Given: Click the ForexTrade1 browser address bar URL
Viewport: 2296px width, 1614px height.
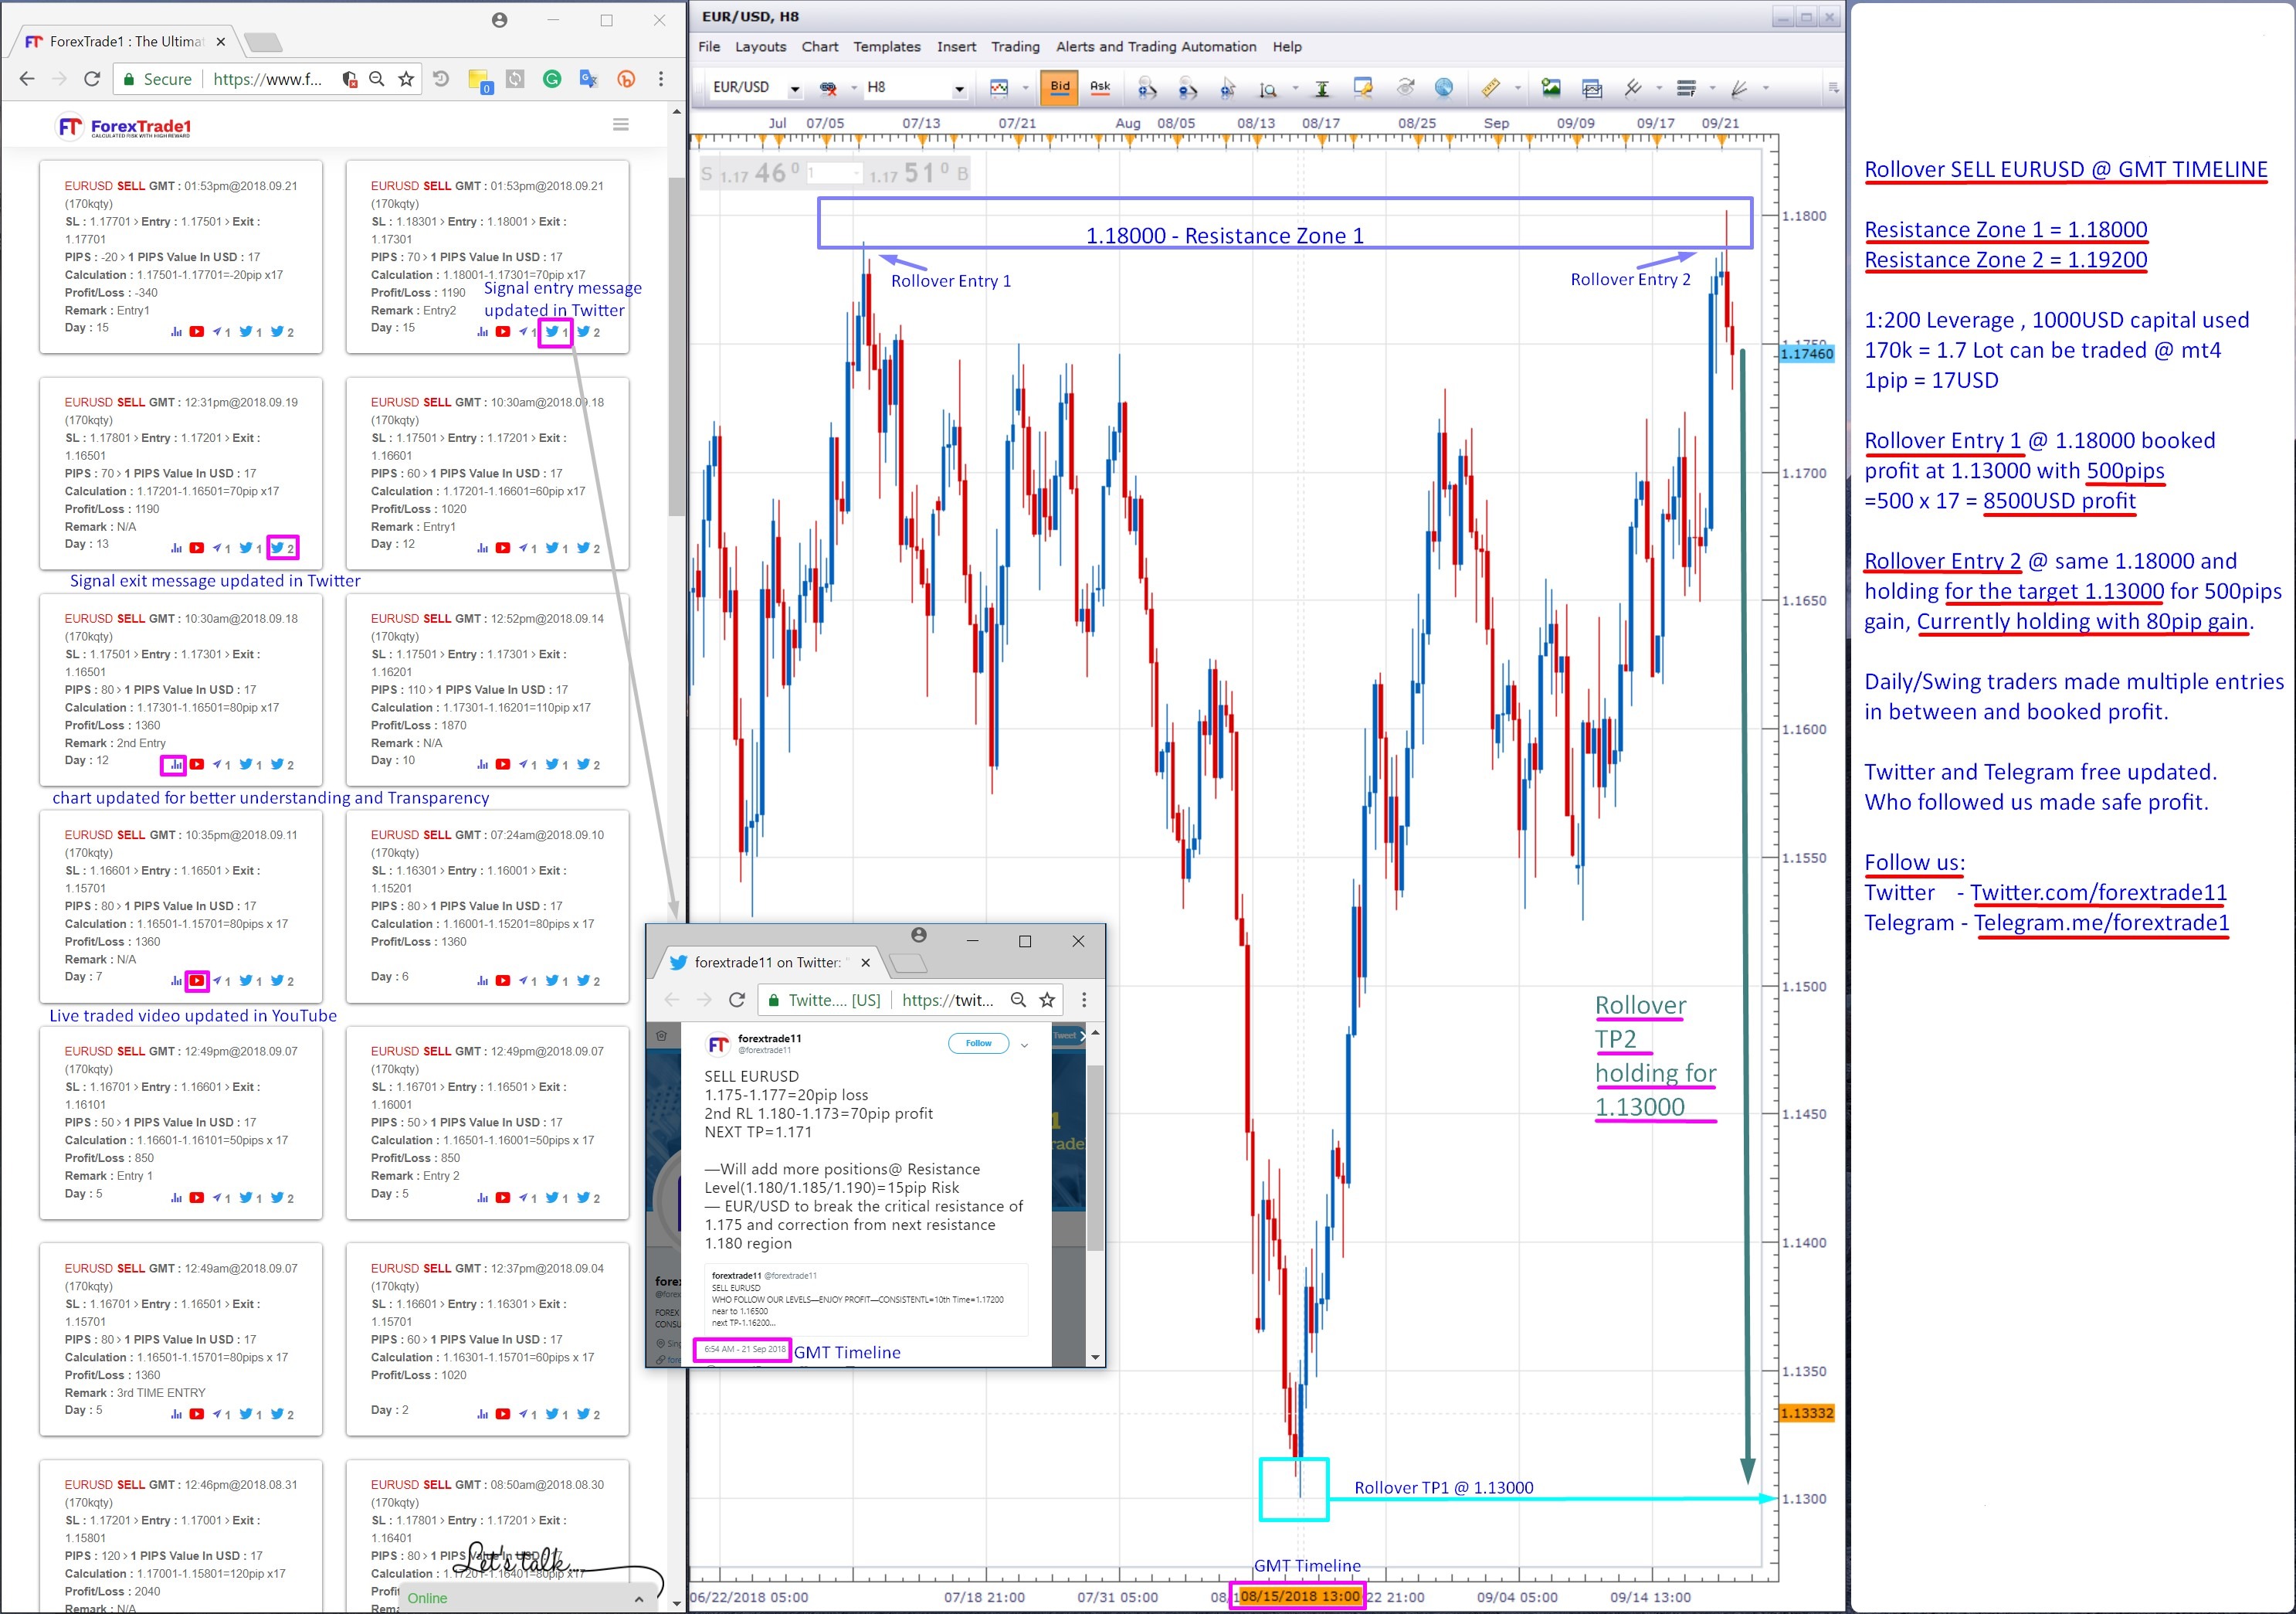Looking at the screenshot, I should point(267,79).
